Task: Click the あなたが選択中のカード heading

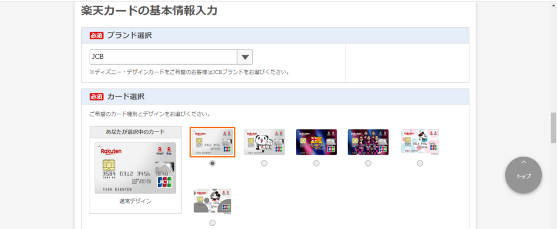Action: 135,132
